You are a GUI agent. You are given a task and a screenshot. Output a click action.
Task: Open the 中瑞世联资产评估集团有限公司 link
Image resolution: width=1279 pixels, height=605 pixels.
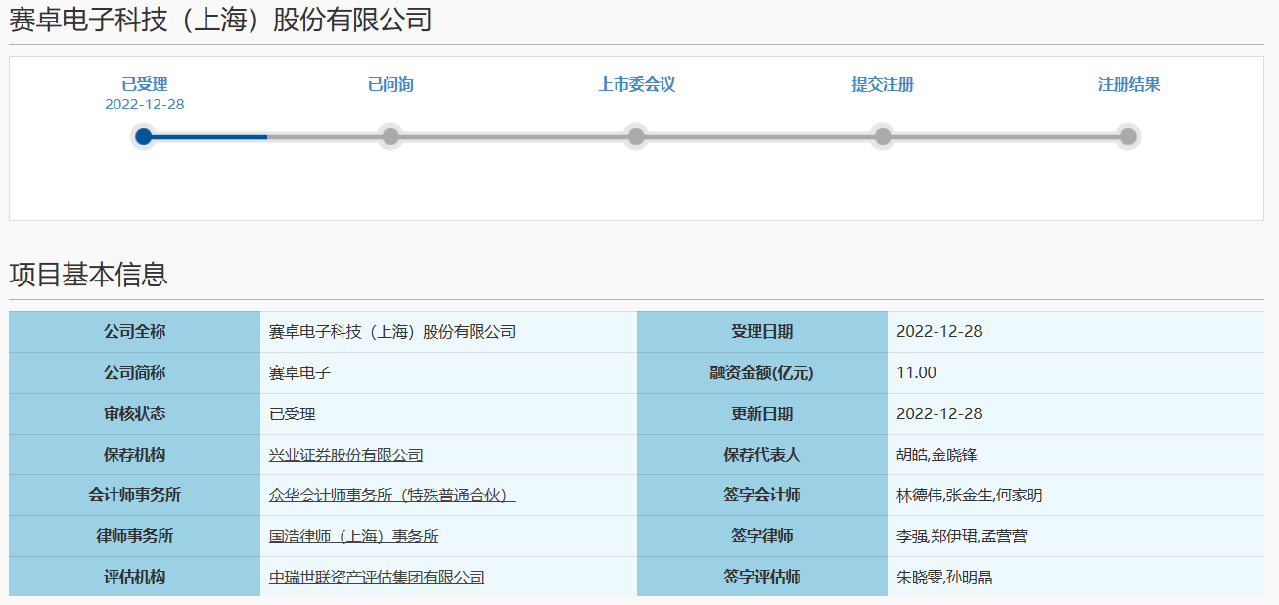click(x=379, y=577)
